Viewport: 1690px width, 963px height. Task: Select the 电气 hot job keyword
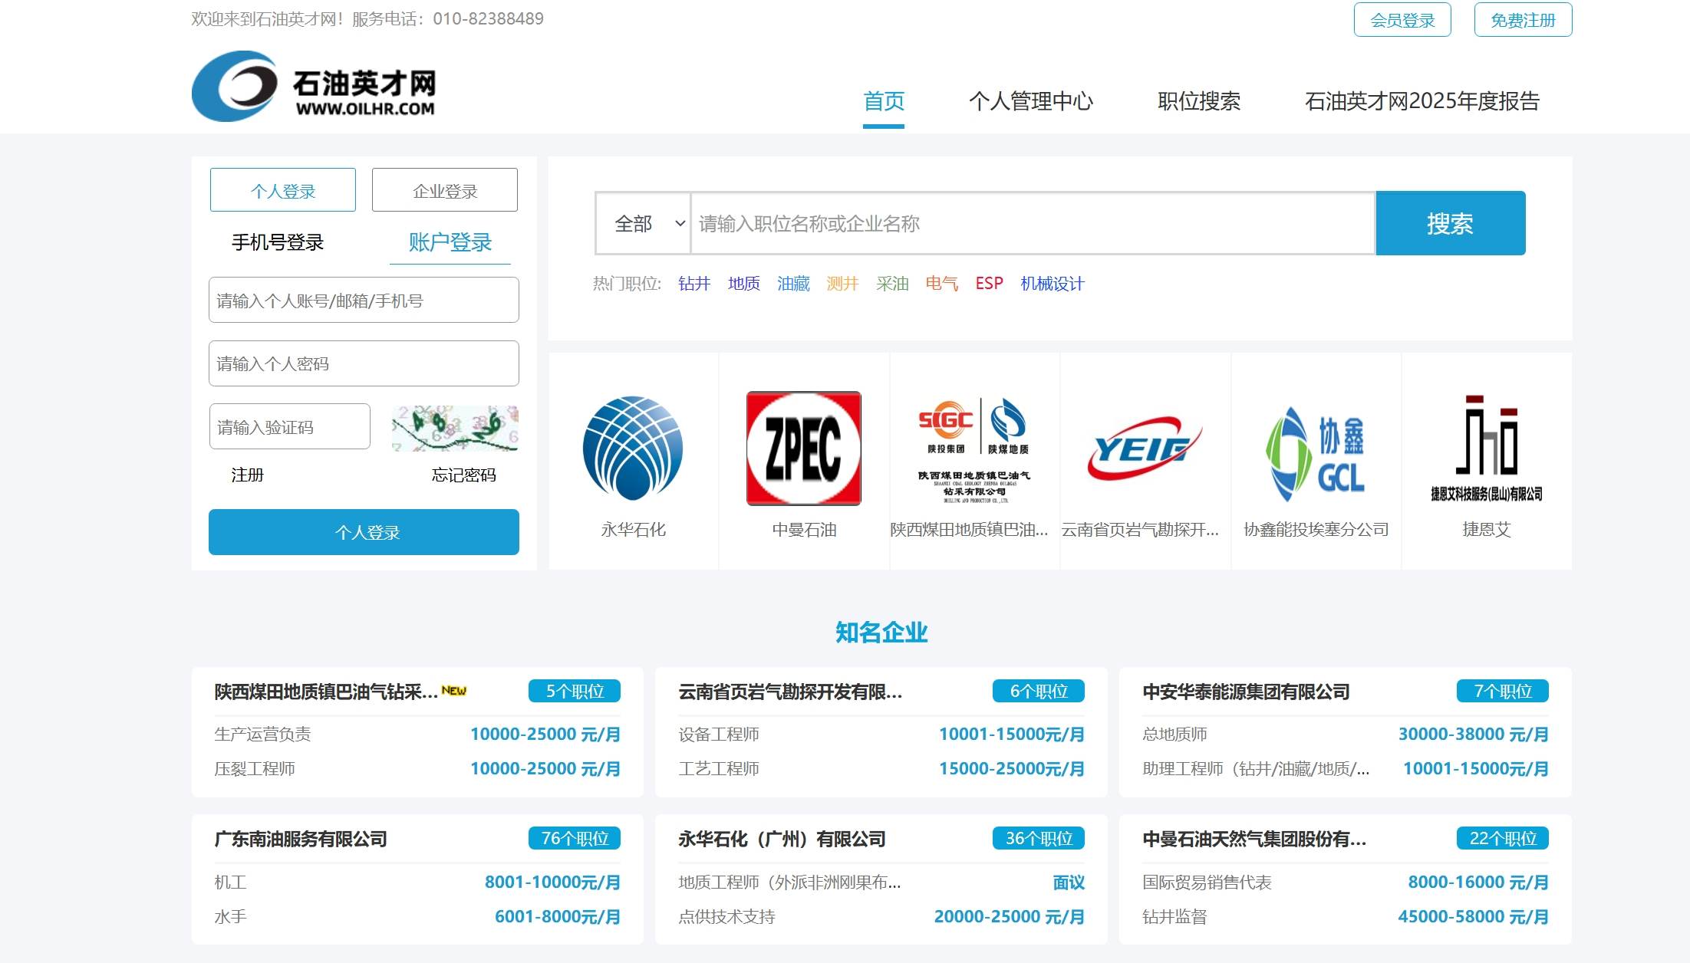(941, 284)
